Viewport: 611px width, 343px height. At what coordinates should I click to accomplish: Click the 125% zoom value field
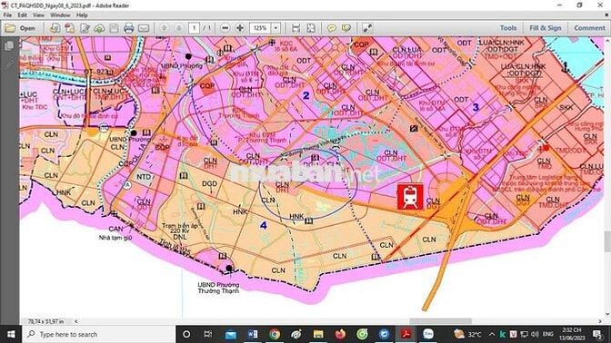coord(260,28)
